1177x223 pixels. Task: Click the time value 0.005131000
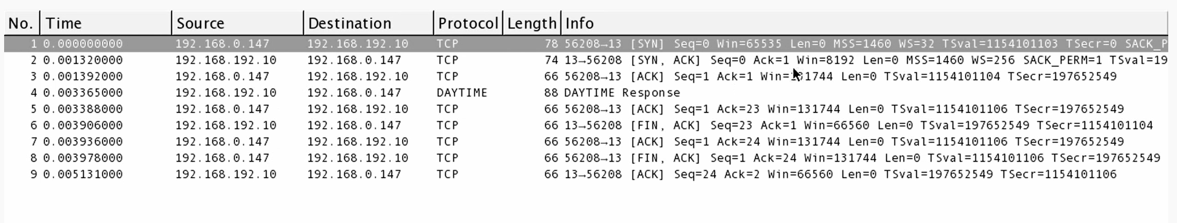click(x=83, y=175)
